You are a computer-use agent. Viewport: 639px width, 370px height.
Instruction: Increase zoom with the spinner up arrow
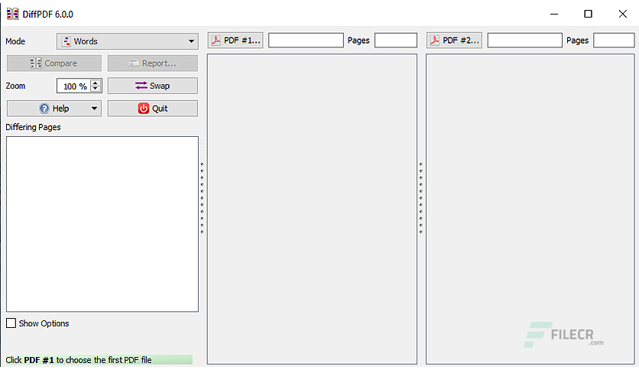(96, 83)
